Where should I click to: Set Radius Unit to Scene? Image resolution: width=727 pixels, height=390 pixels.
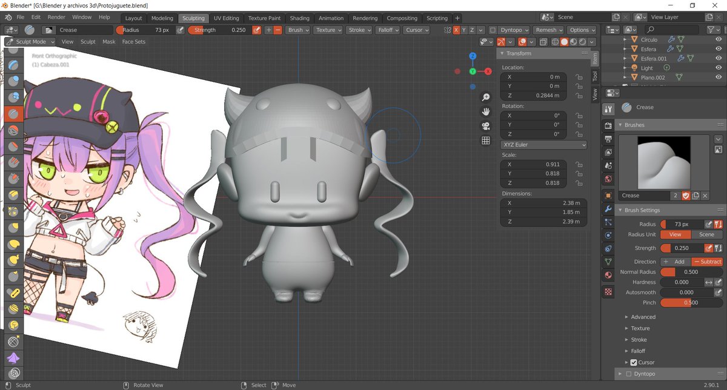(707, 234)
